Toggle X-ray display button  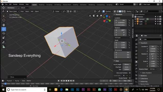[115, 11]
